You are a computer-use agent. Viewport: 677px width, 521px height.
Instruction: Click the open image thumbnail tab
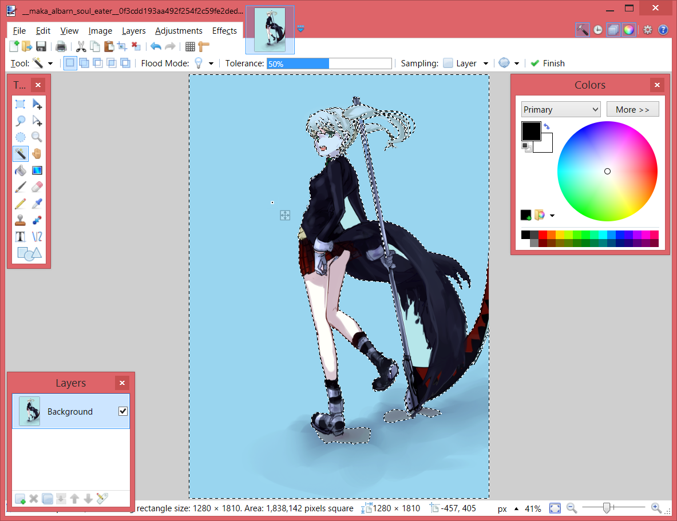point(270,30)
